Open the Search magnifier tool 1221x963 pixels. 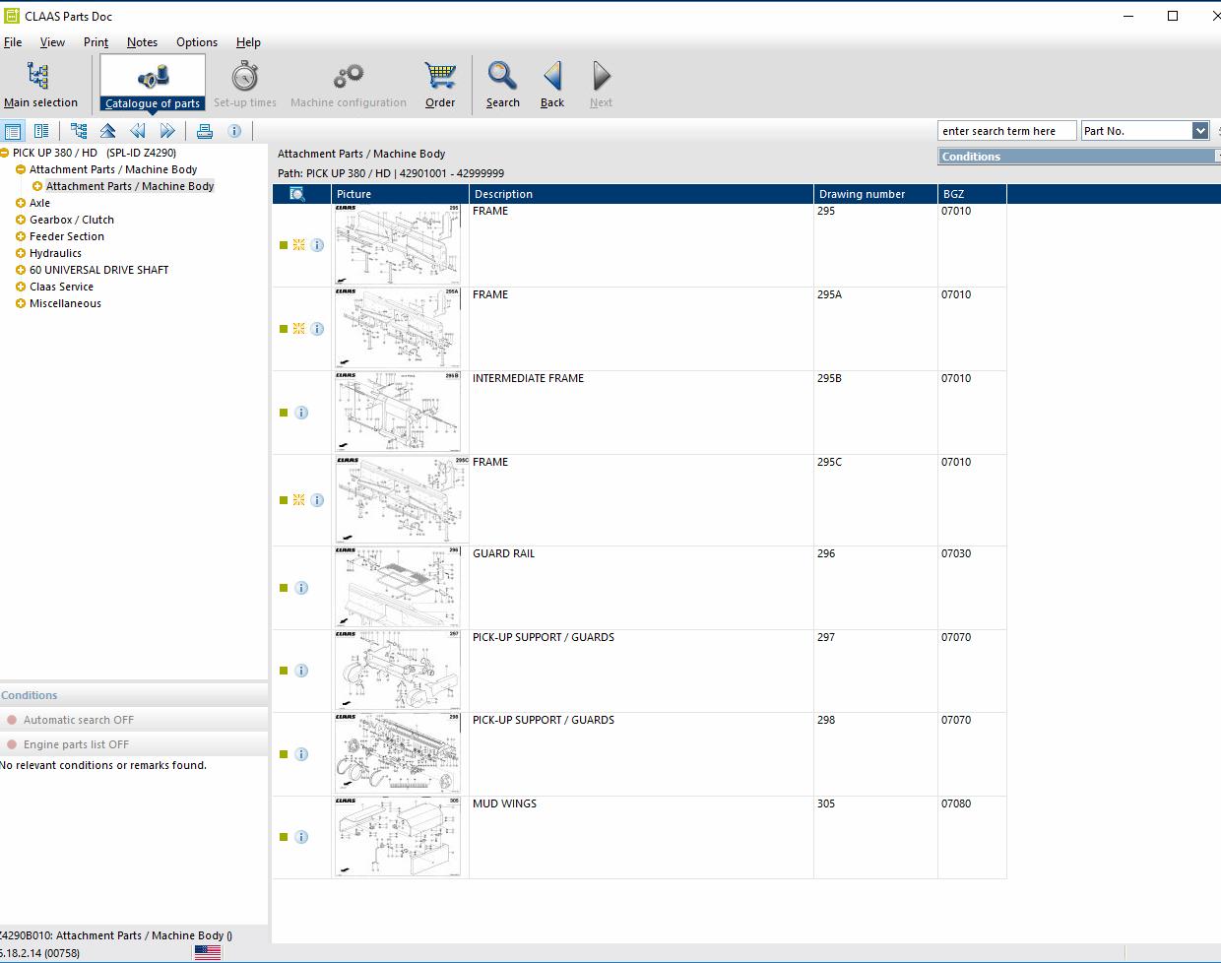coord(502,85)
